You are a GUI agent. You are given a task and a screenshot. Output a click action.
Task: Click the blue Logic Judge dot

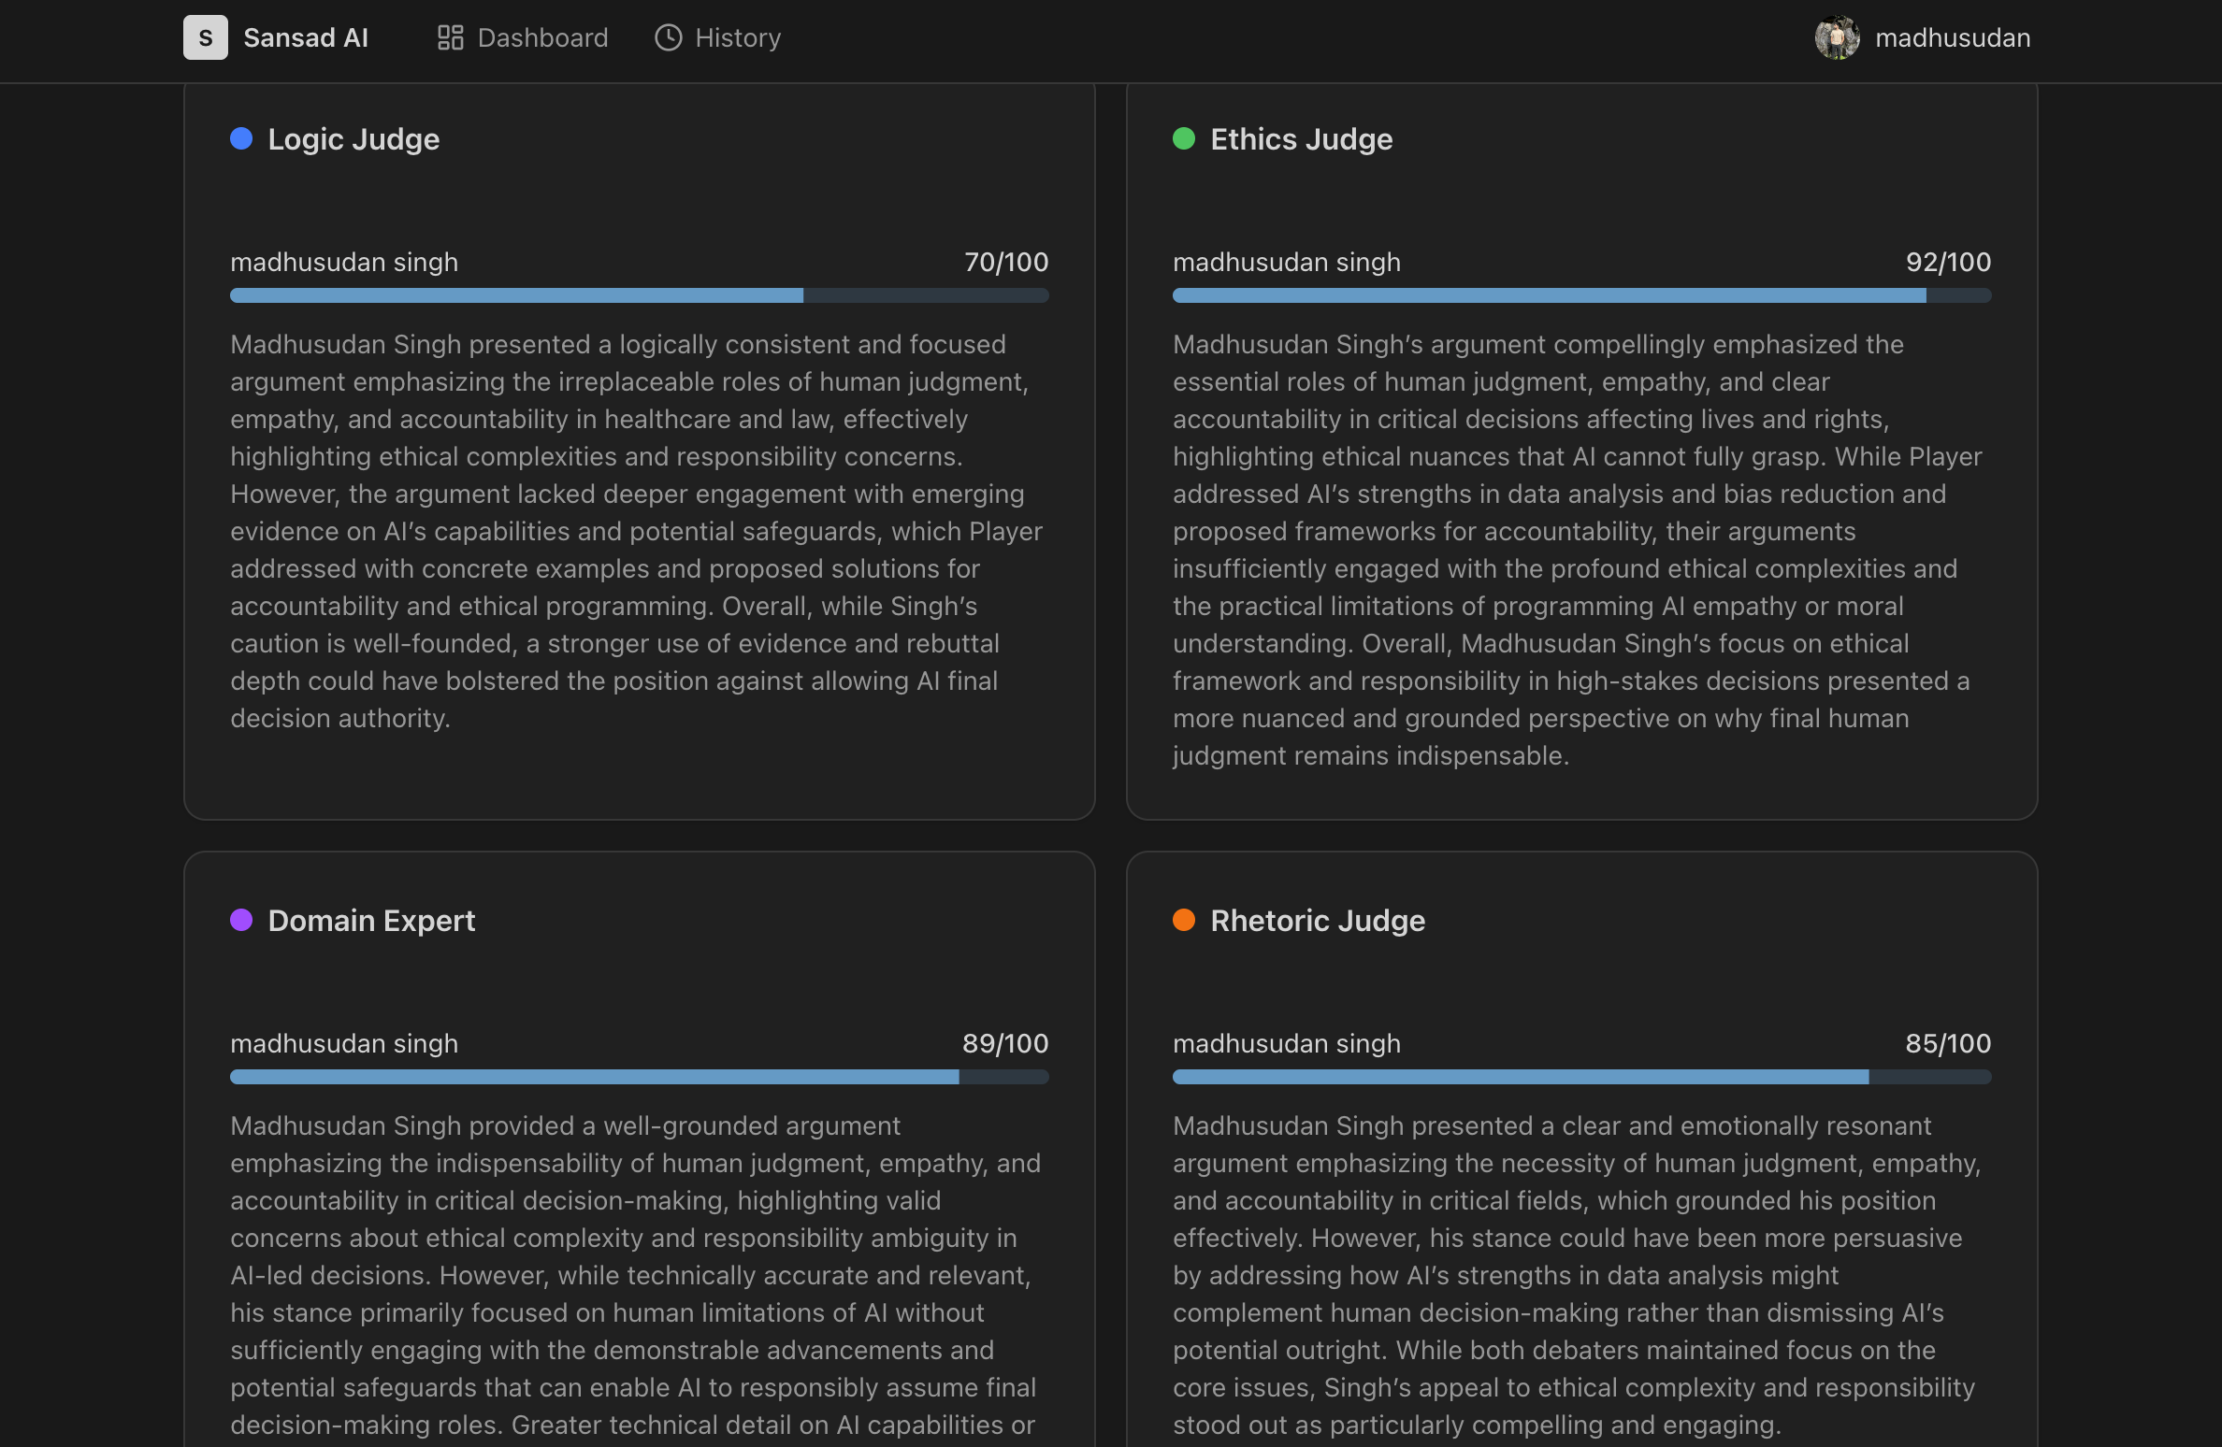[241, 138]
